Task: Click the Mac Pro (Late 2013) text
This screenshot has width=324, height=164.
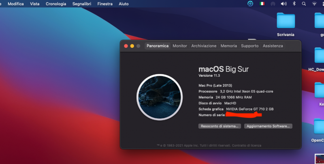Action: 215,85
